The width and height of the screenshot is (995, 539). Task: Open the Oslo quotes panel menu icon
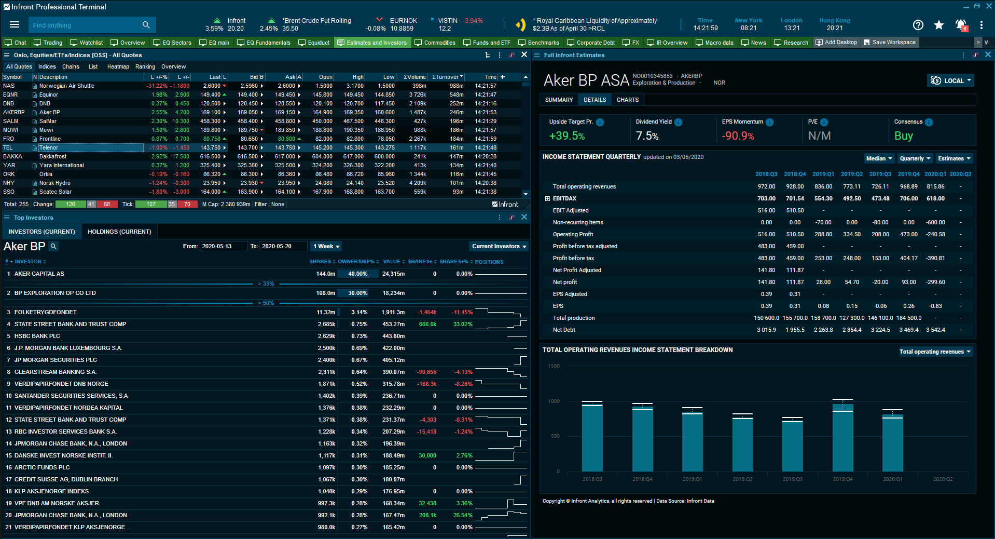[7, 55]
